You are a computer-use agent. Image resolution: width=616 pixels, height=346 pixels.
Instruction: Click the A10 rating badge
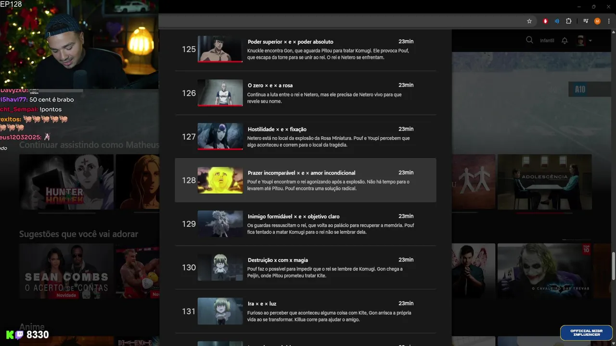(580, 89)
